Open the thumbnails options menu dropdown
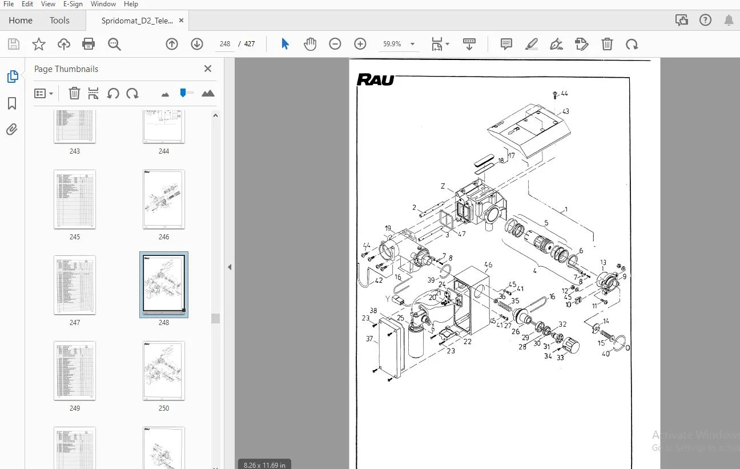This screenshot has width=740, height=469. pos(44,93)
